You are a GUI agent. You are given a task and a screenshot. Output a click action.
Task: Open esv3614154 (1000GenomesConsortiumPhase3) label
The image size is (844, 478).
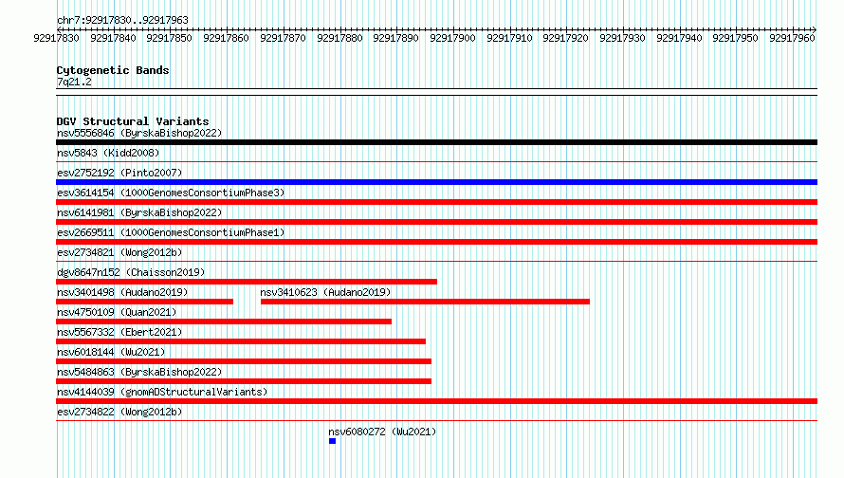171,193
